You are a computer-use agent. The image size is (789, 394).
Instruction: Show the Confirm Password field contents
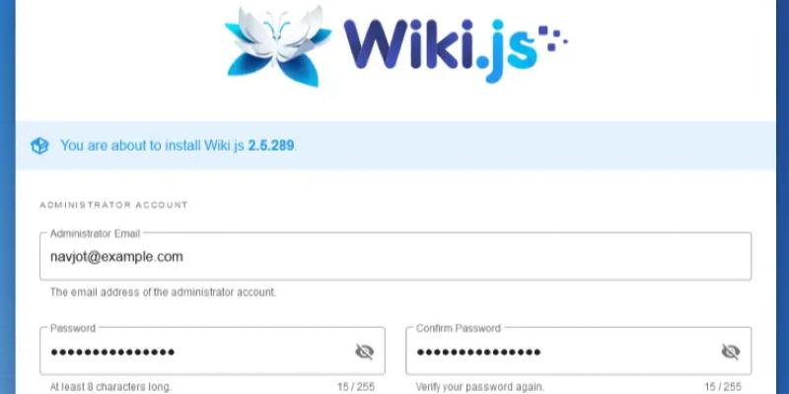[x=730, y=352]
